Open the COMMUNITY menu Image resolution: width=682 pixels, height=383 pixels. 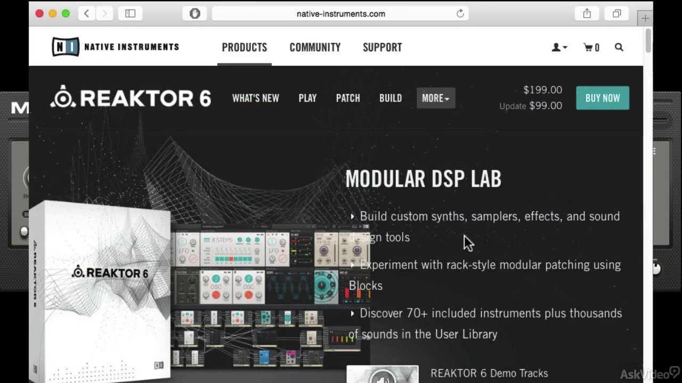[315, 47]
